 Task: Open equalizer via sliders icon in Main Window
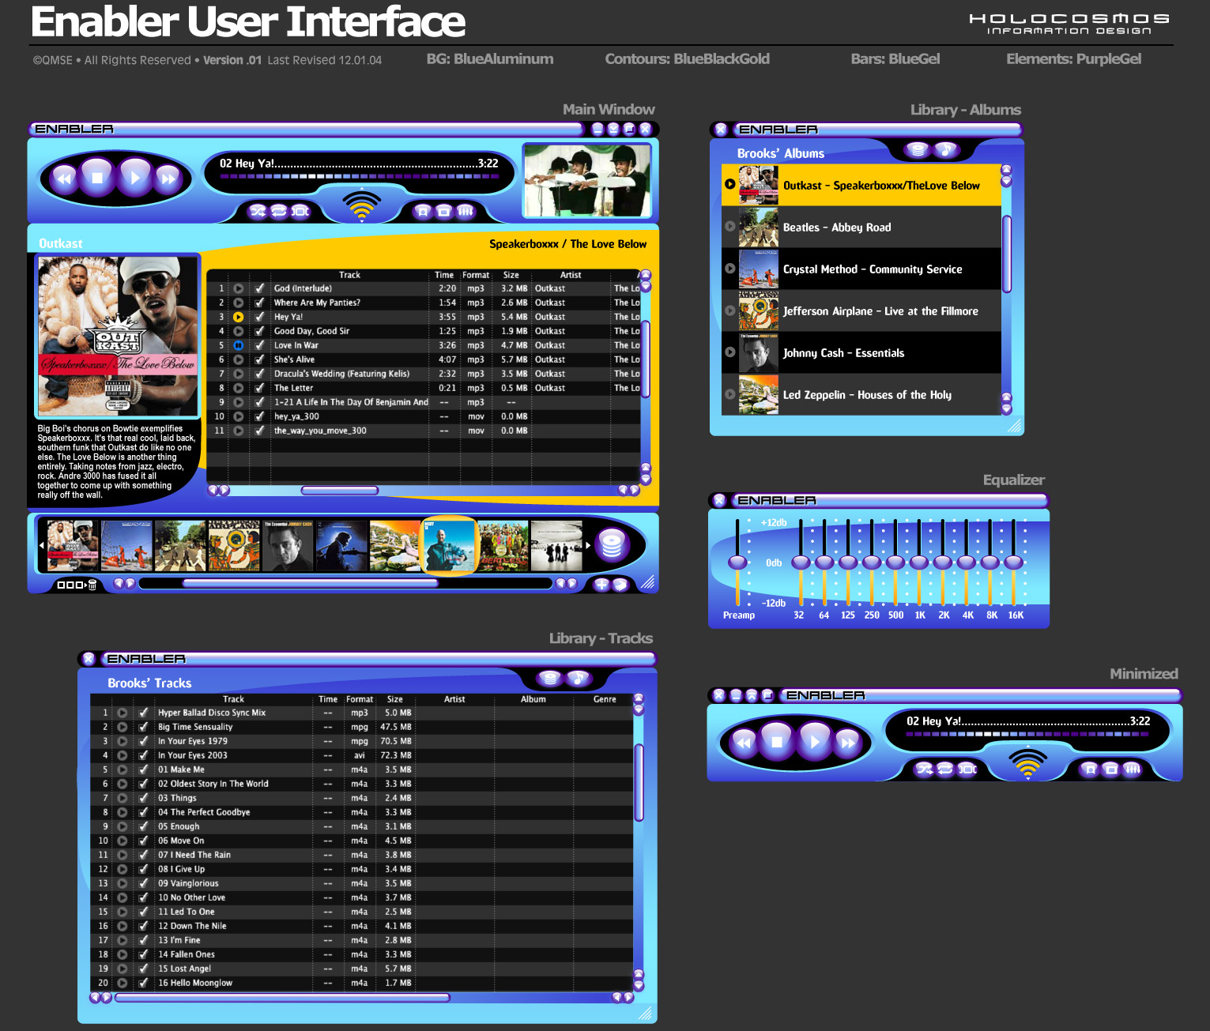click(466, 211)
